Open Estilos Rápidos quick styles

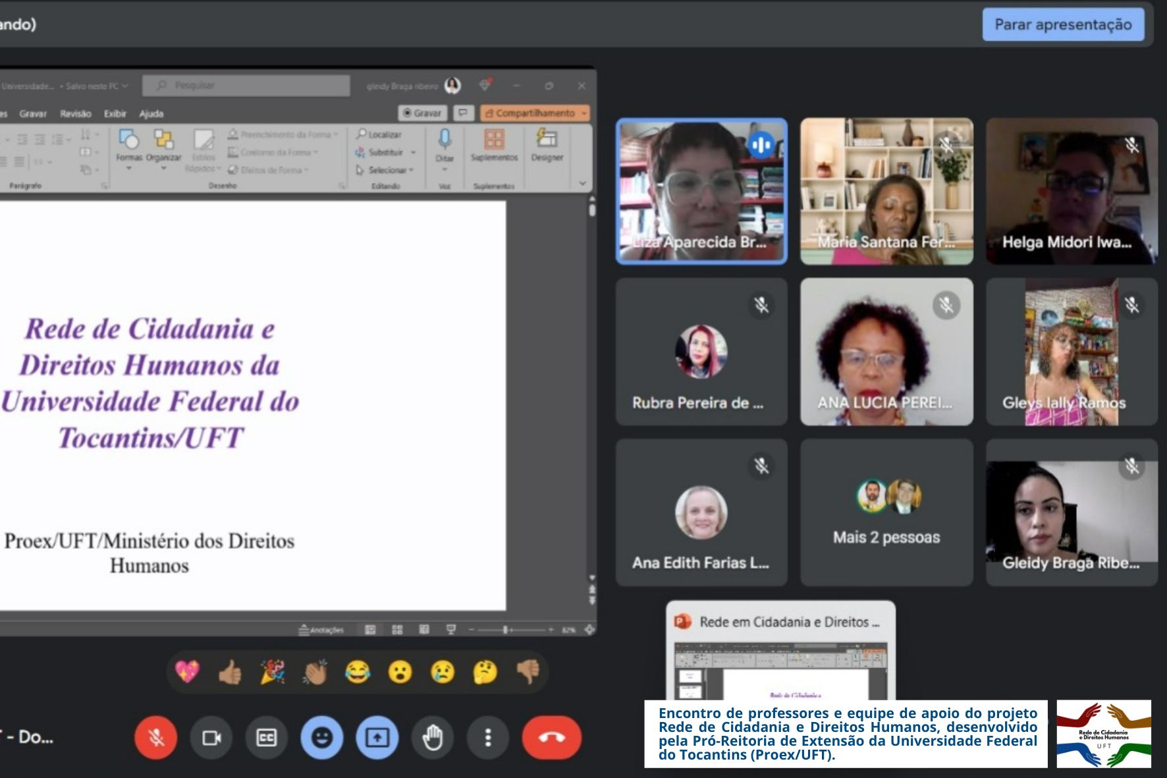coord(203,151)
